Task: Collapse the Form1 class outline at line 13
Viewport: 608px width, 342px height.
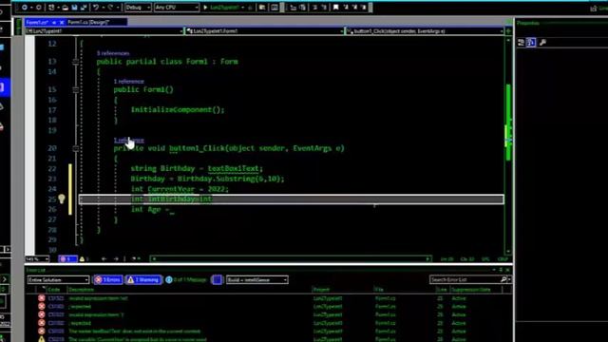Action: pyautogui.click(x=76, y=62)
